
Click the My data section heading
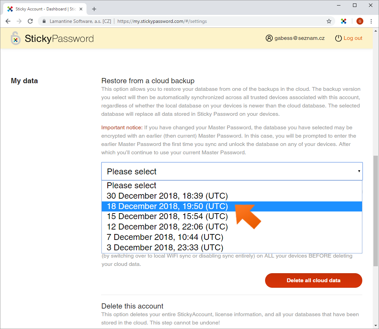point(24,81)
